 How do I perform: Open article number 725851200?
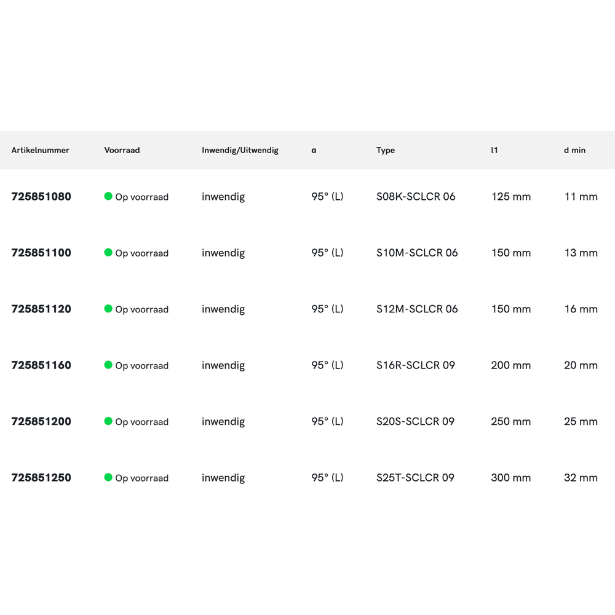pos(41,422)
